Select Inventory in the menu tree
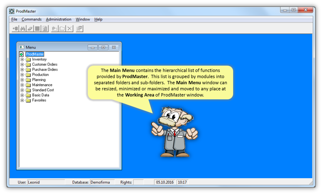The height and width of the screenshot is (194, 322). point(39,59)
